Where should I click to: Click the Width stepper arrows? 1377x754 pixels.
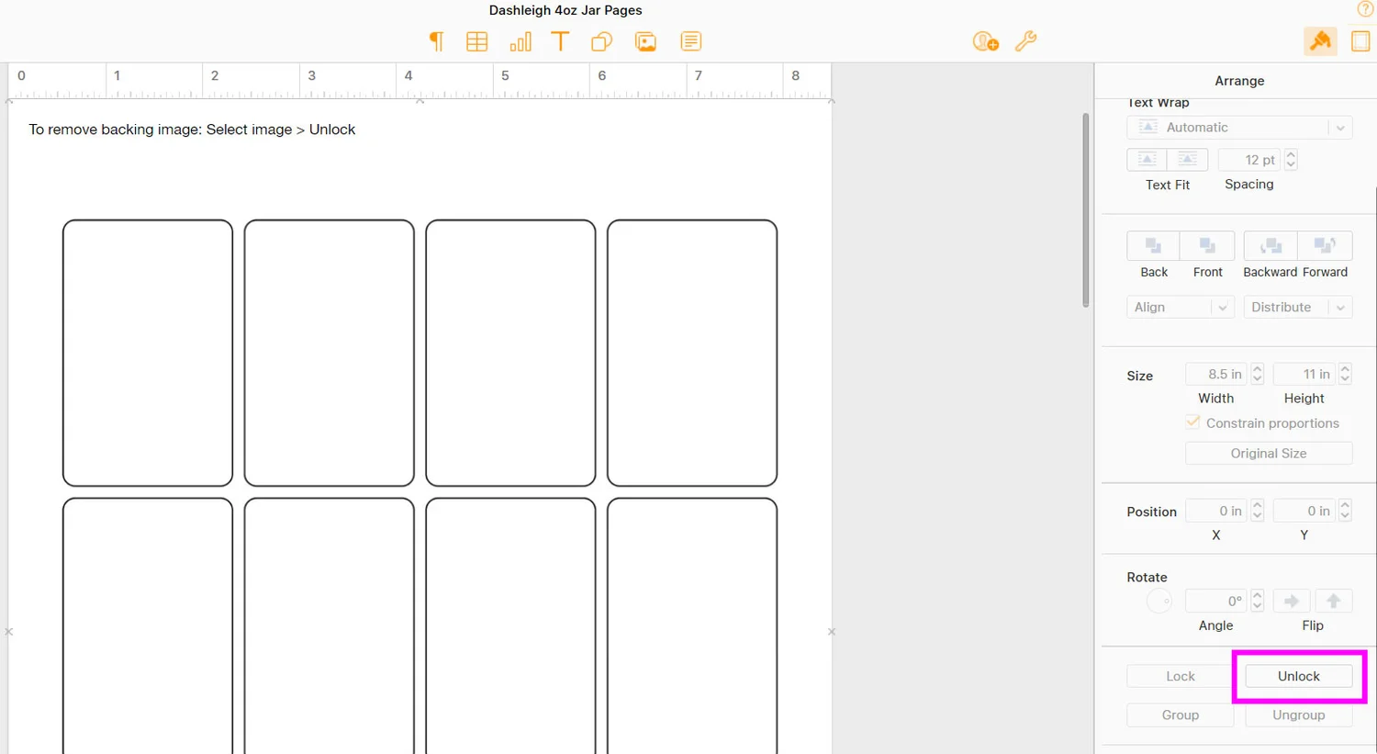coord(1258,374)
